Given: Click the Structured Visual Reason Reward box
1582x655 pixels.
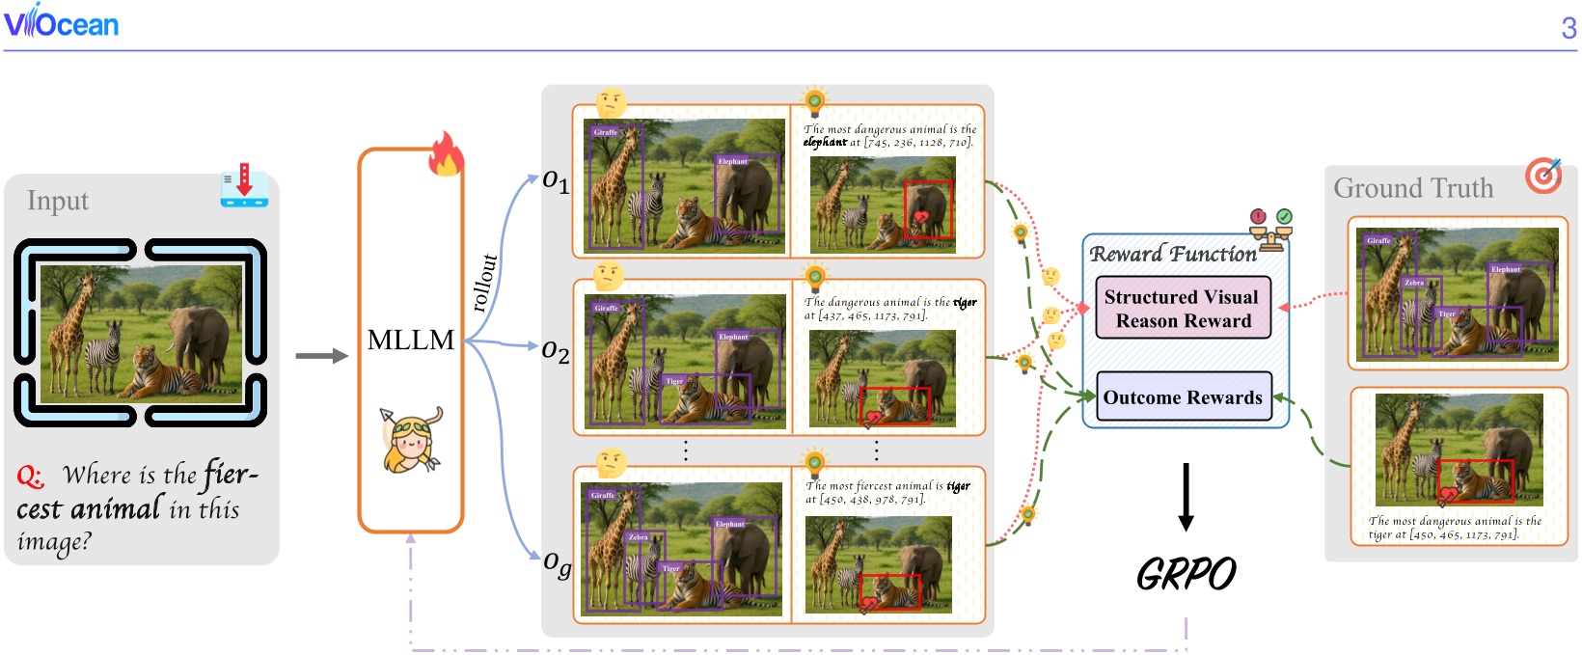Looking at the screenshot, I should click(x=1183, y=309).
